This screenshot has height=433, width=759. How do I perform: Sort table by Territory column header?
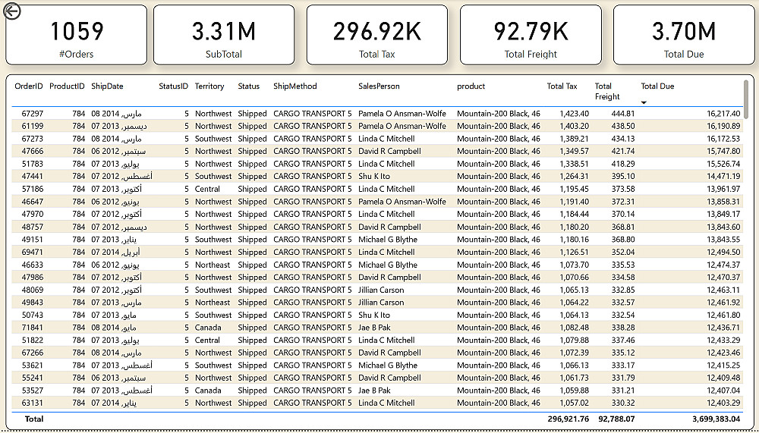tap(209, 86)
